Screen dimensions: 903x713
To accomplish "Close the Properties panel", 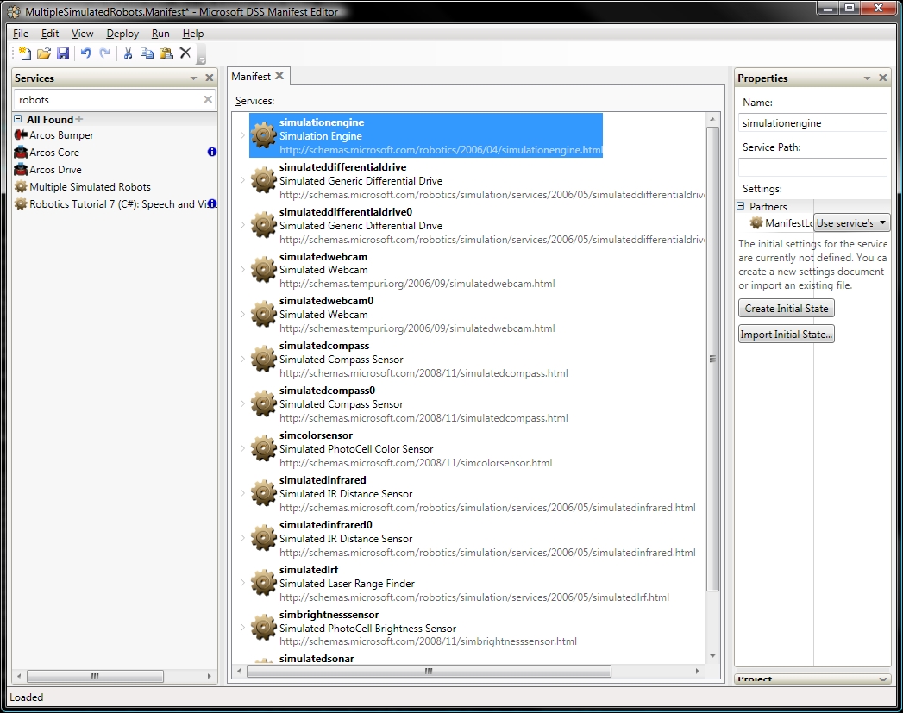I will [x=883, y=78].
